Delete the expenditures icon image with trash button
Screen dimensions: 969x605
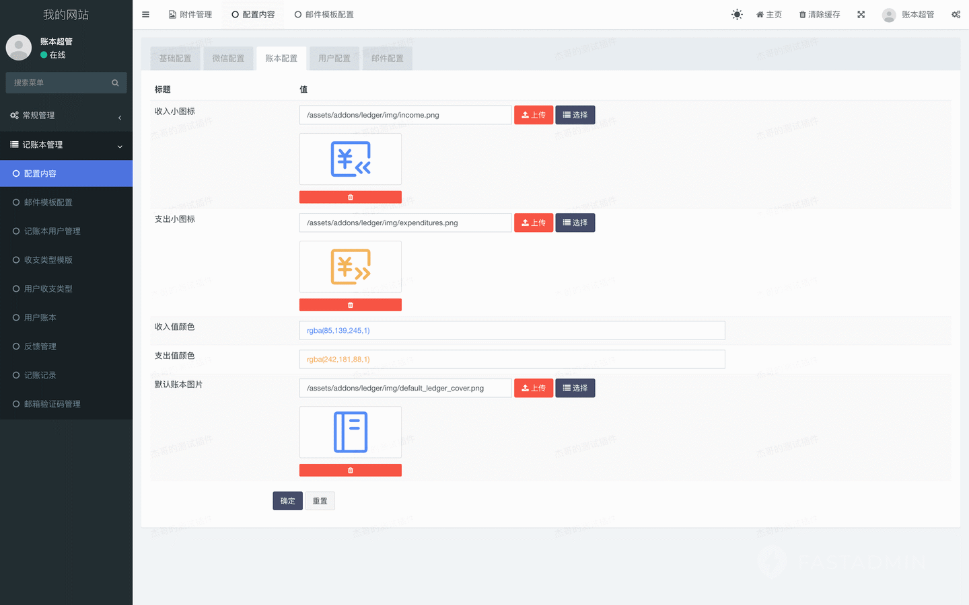point(350,305)
